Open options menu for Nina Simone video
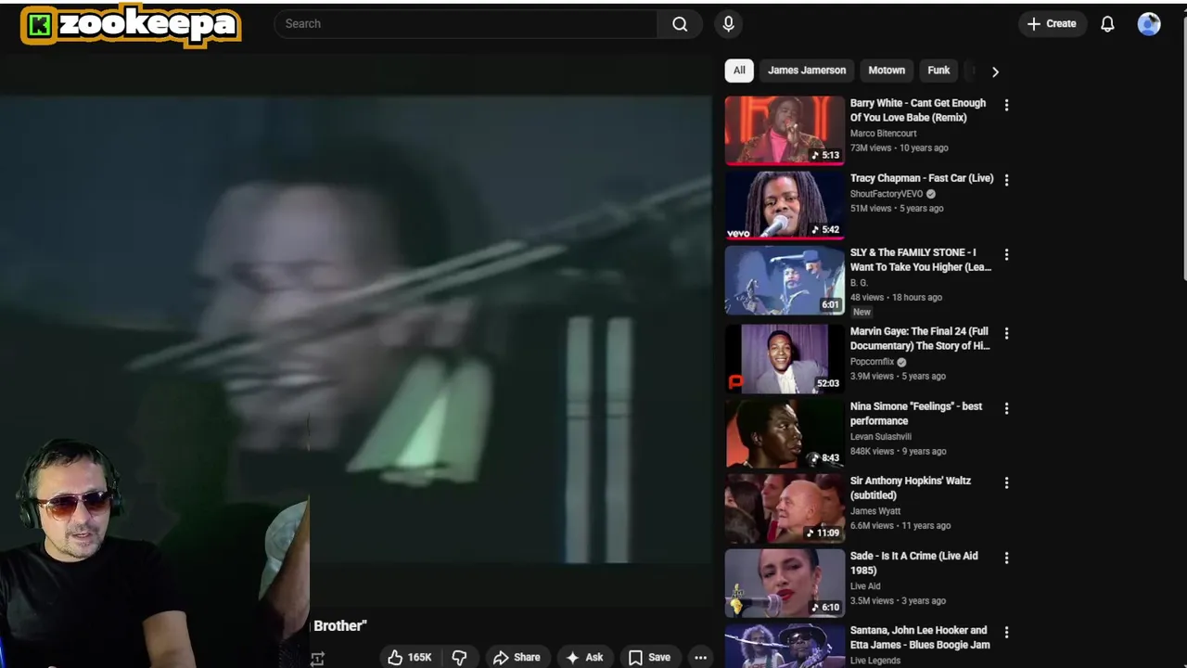 [x=1006, y=408]
